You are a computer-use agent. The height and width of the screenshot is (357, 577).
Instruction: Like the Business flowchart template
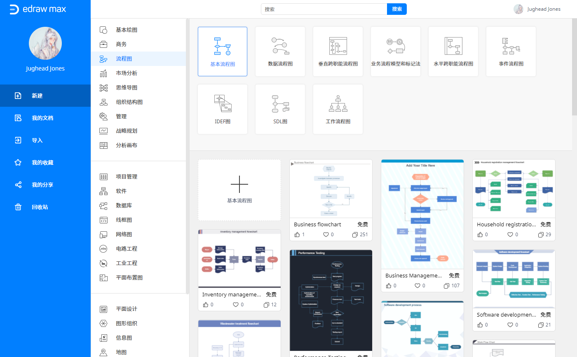point(297,235)
